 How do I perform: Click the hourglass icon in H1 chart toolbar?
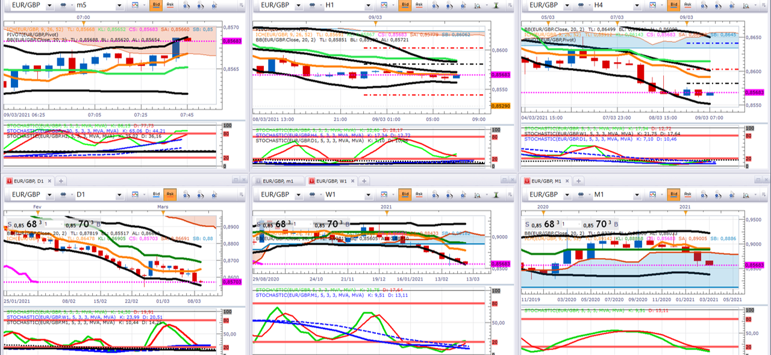496,5
